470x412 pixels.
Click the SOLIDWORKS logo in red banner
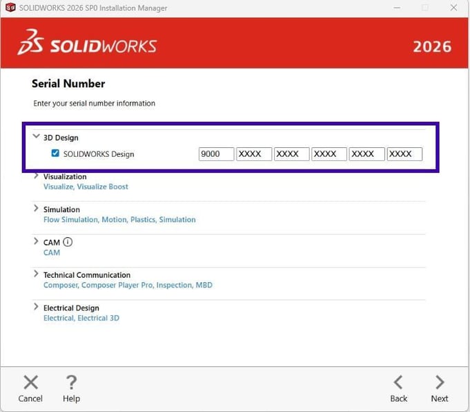(87, 43)
